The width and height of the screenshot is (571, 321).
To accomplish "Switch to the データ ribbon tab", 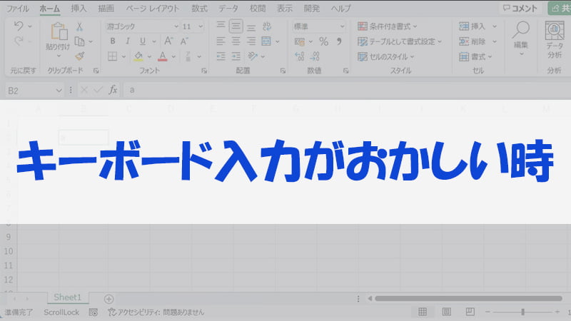I will coord(228,9).
